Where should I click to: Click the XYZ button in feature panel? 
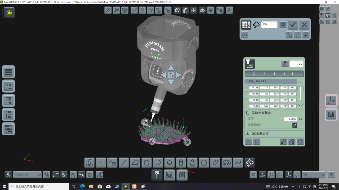tap(245, 35)
